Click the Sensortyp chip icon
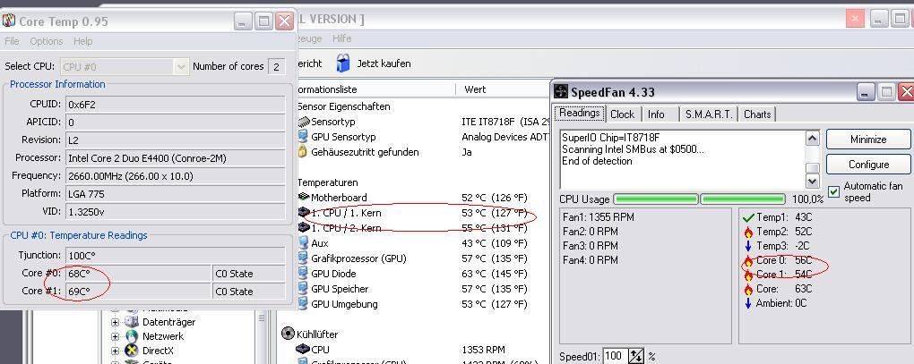This screenshot has width=914, height=364. point(304,123)
